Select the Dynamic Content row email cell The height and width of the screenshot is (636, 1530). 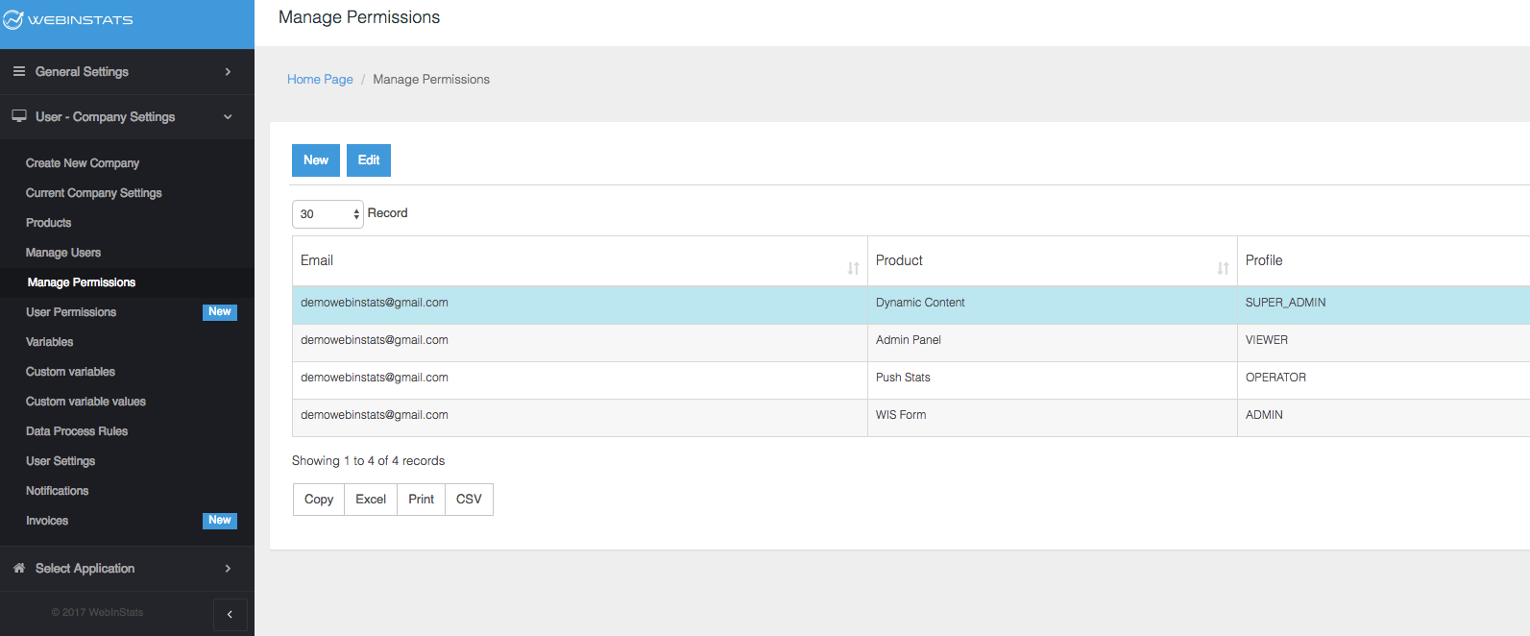pos(580,306)
